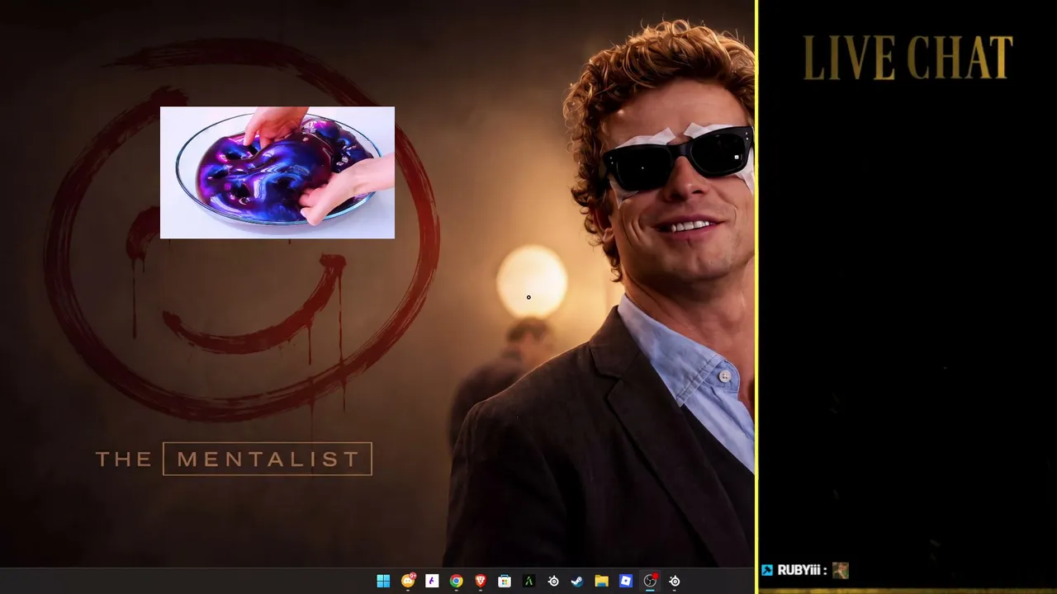Open the purple logo app on taskbar
This screenshot has width=1057, height=594.
(x=432, y=582)
